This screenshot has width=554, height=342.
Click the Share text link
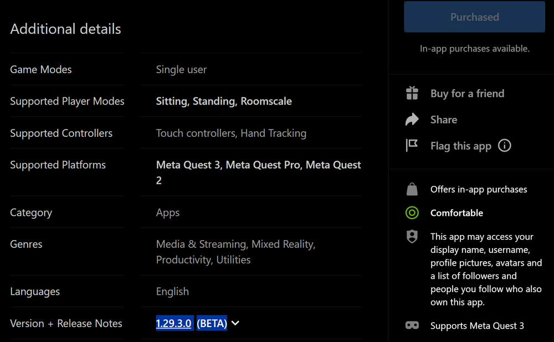(444, 120)
